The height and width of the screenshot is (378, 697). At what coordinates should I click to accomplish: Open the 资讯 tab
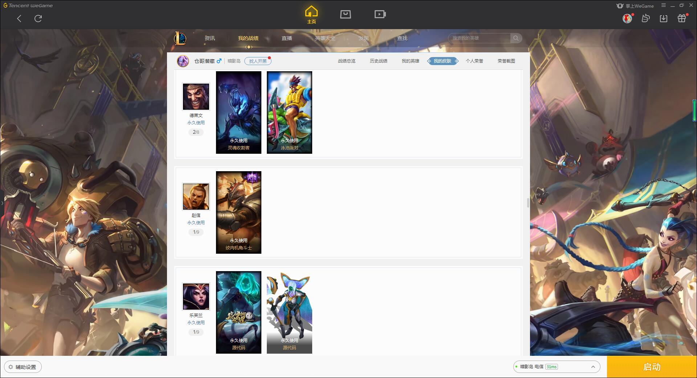pyautogui.click(x=209, y=38)
